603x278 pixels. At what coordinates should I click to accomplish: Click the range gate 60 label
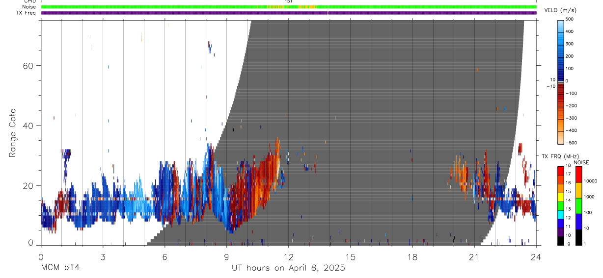(27, 65)
